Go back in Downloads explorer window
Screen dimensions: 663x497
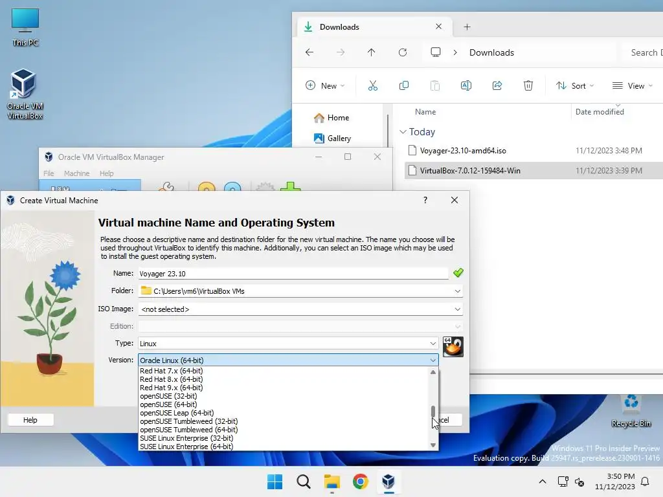tap(309, 52)
